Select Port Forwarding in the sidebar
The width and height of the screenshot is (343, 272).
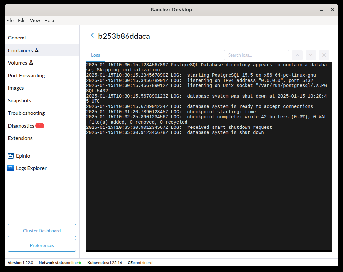26,75
